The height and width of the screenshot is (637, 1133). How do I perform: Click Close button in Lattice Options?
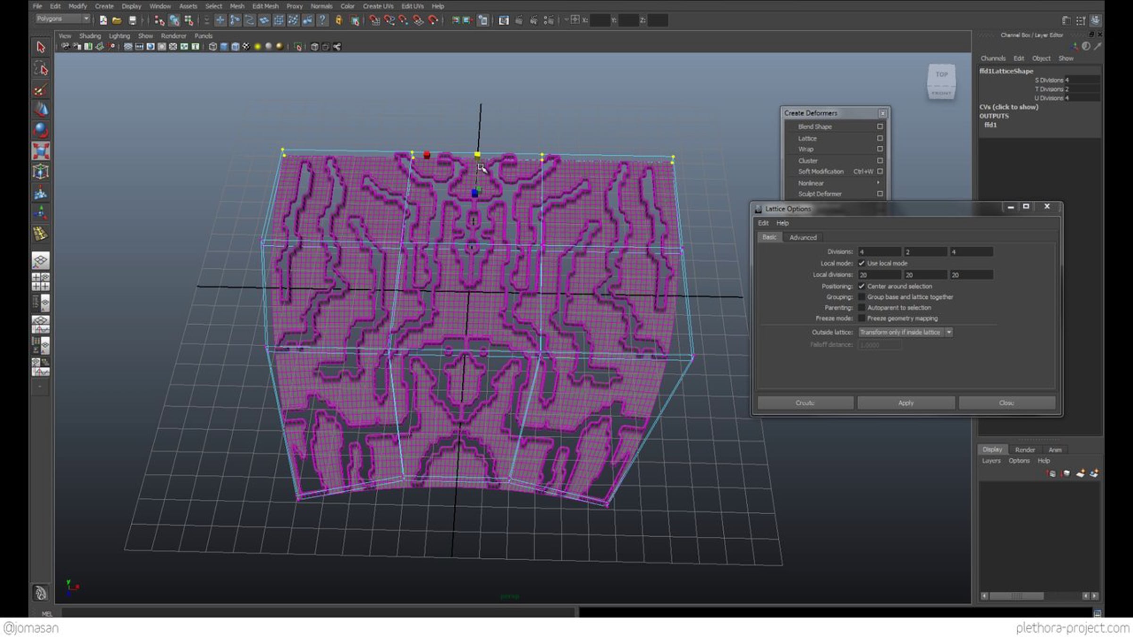(1007, 403)
